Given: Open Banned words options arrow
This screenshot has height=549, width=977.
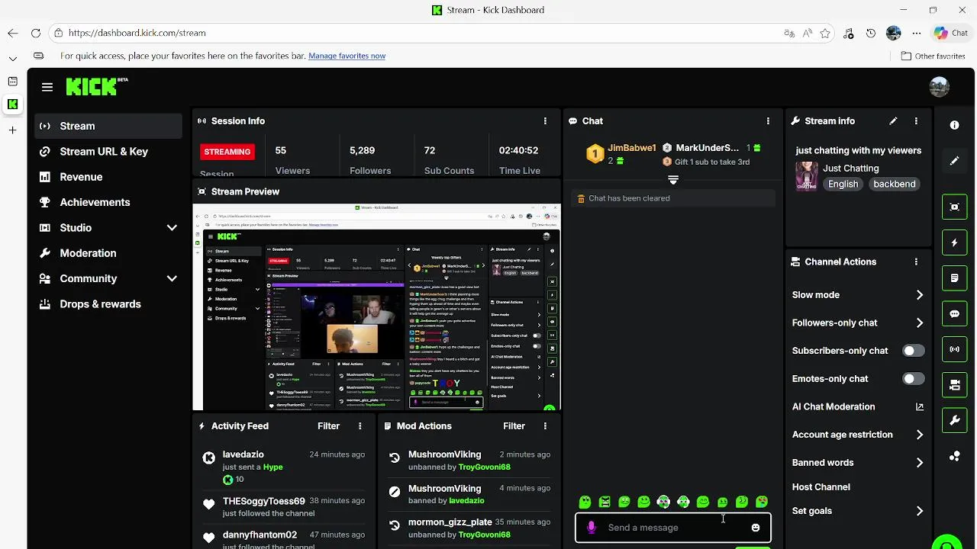Looking at the screenshot, I should (920, 463).
